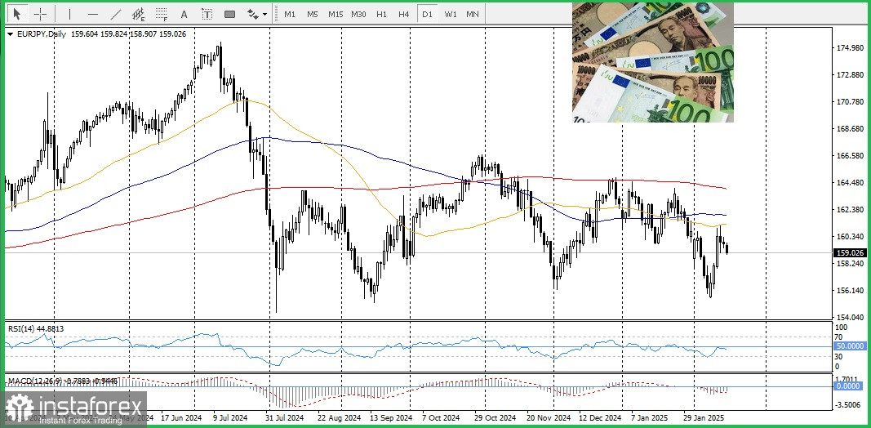Image resolution: width=871 pixels, height=428 pixels.
Task: Choose the horizontal line drawing tool
Action: coord(93,14)
